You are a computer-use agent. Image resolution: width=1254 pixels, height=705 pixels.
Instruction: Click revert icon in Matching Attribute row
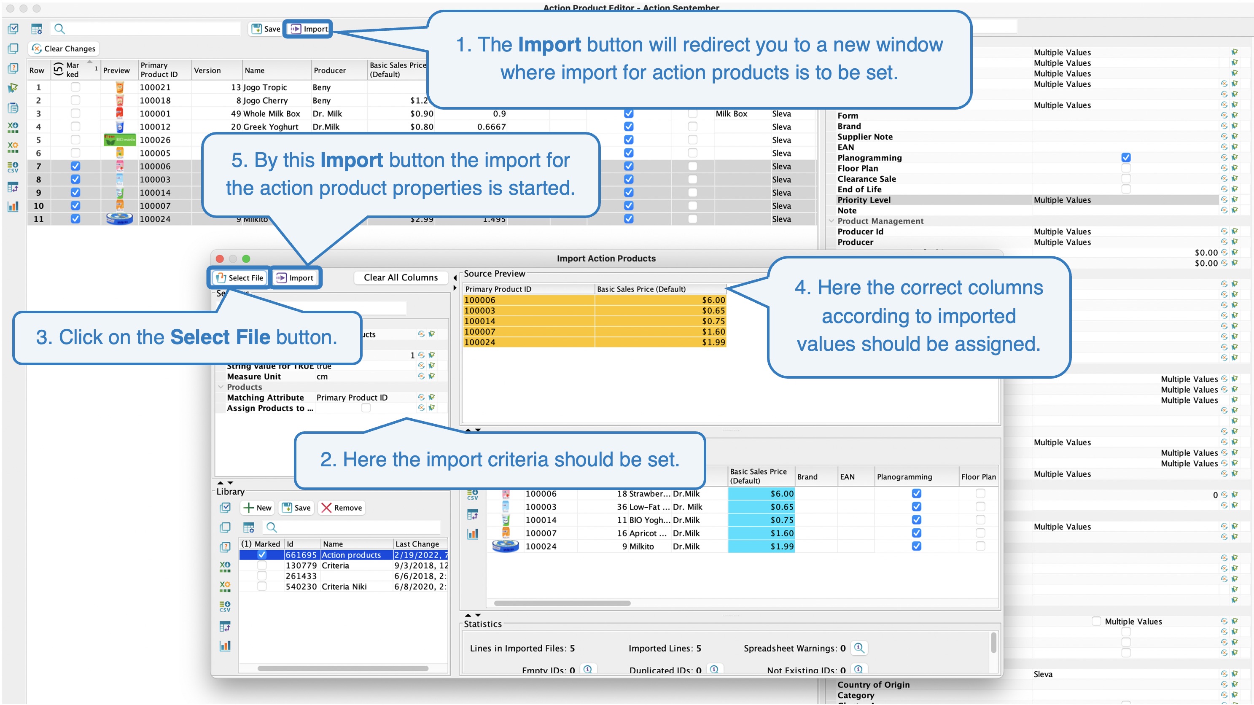pos(421,397)
